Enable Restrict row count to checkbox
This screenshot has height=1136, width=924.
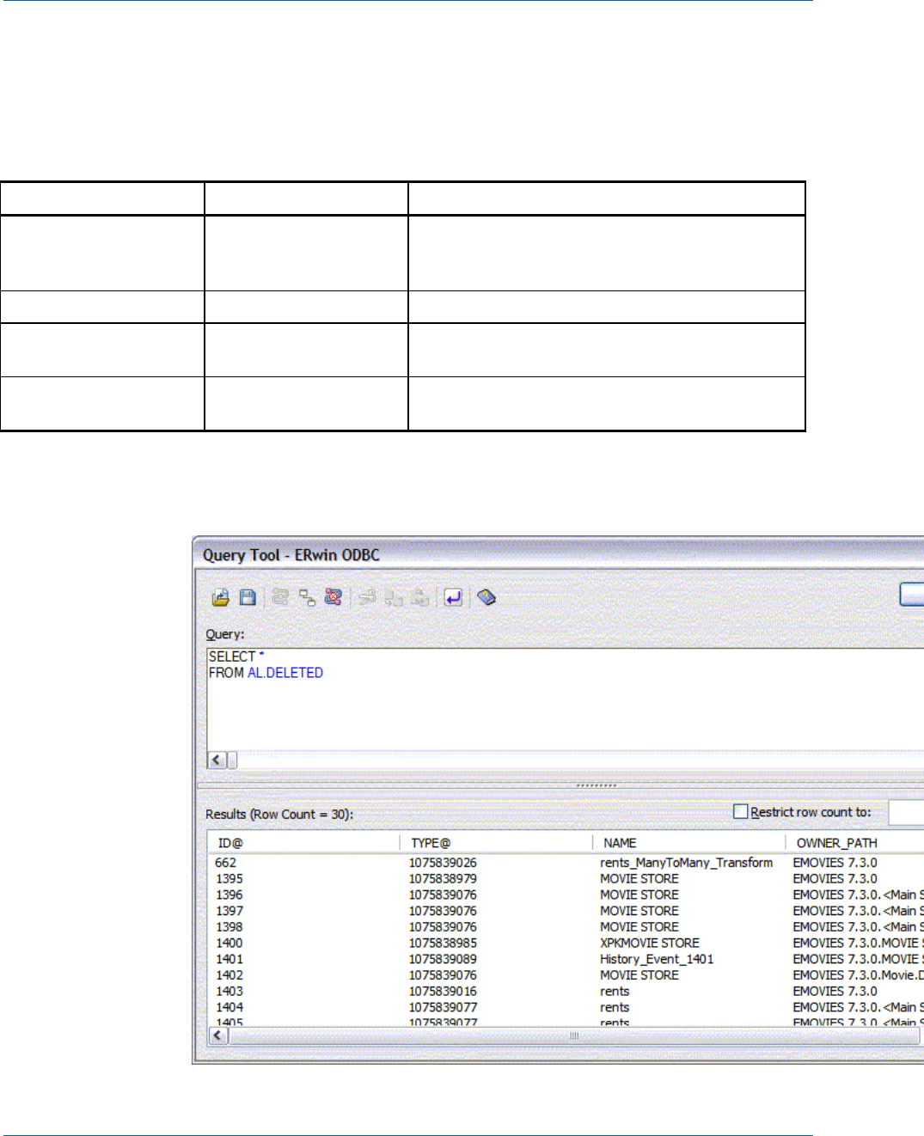[x=740, y=811]
